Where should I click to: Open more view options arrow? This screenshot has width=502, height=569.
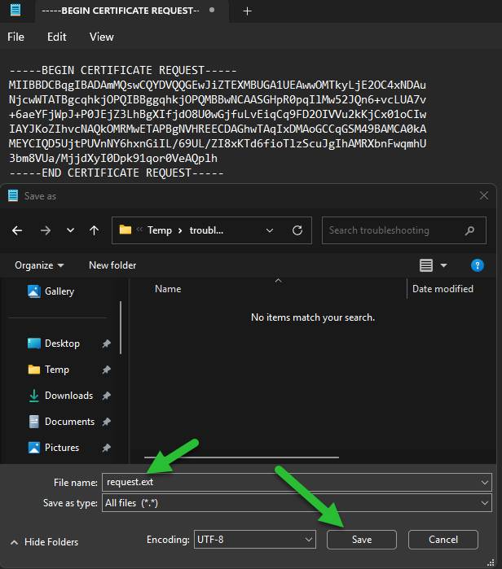coord(443,265)
